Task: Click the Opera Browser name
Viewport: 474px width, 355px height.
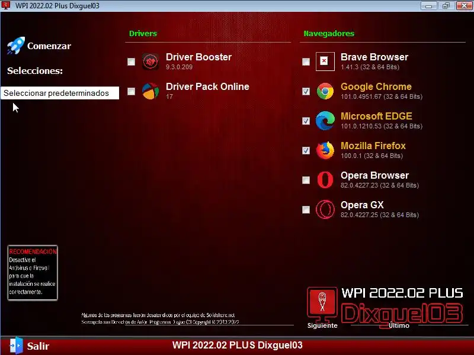Action: (374, 175)
